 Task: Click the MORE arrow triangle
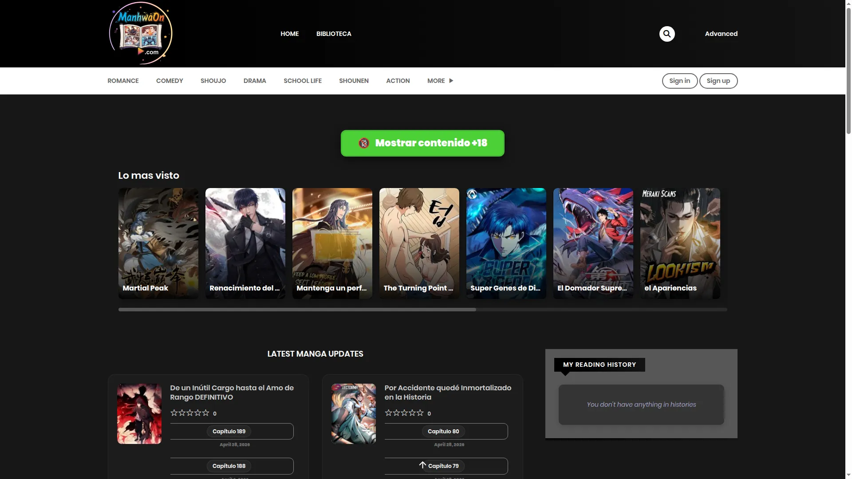tap(451, 81)
